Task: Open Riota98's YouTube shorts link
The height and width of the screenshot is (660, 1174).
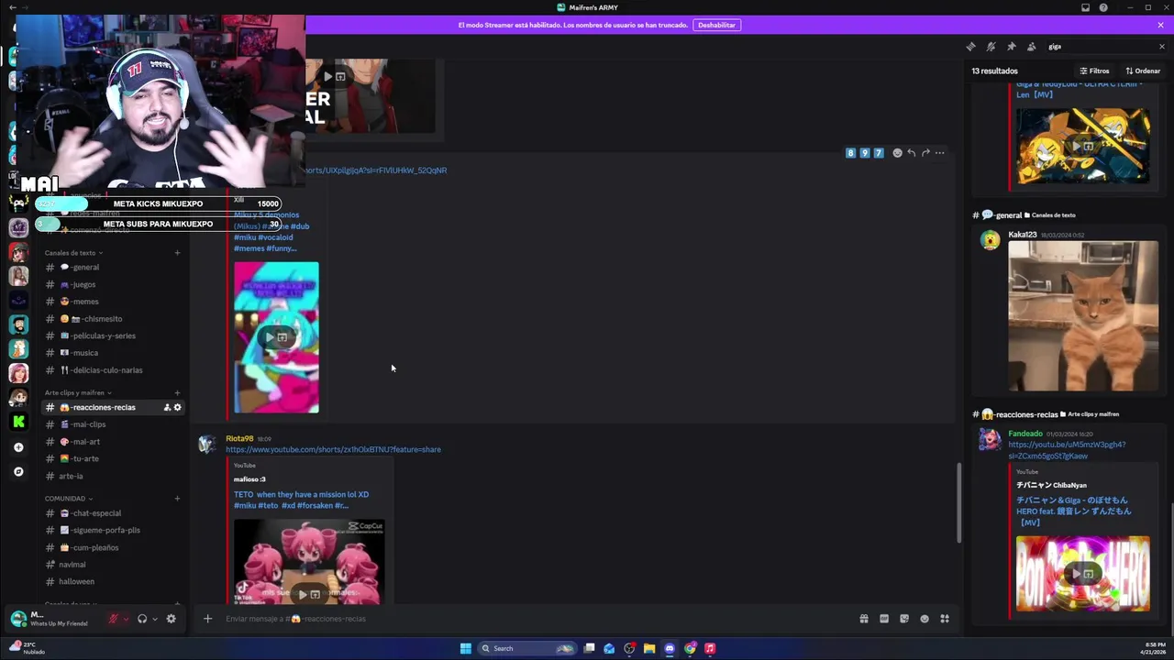Action: pos(333,449)
